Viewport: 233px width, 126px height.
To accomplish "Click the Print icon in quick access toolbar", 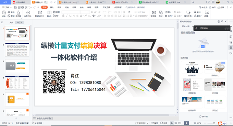I will (x=22, y=7).
